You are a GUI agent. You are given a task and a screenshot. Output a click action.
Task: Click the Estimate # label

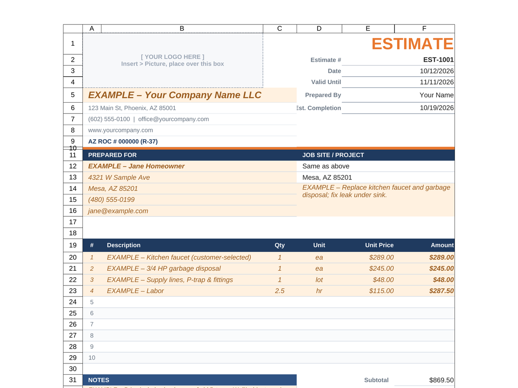[x=326, y=60]
